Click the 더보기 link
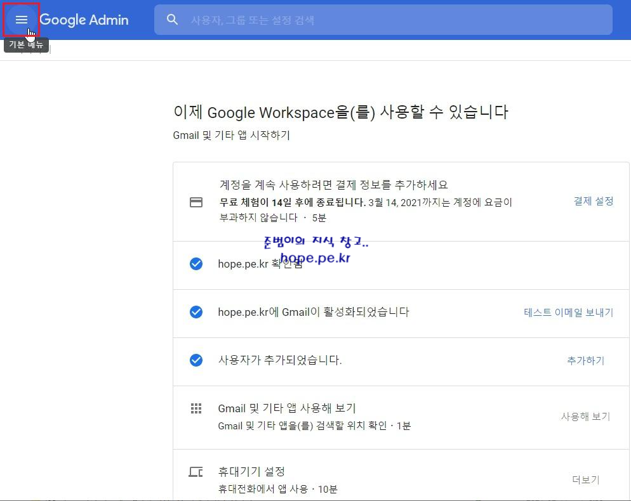 586,479
